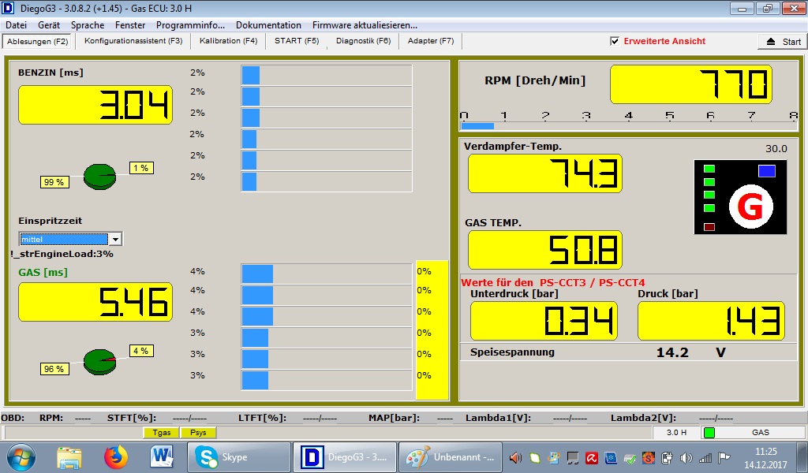
Task: Switch to the Kalibration (F4) tab
Action: tap(228, 41)
